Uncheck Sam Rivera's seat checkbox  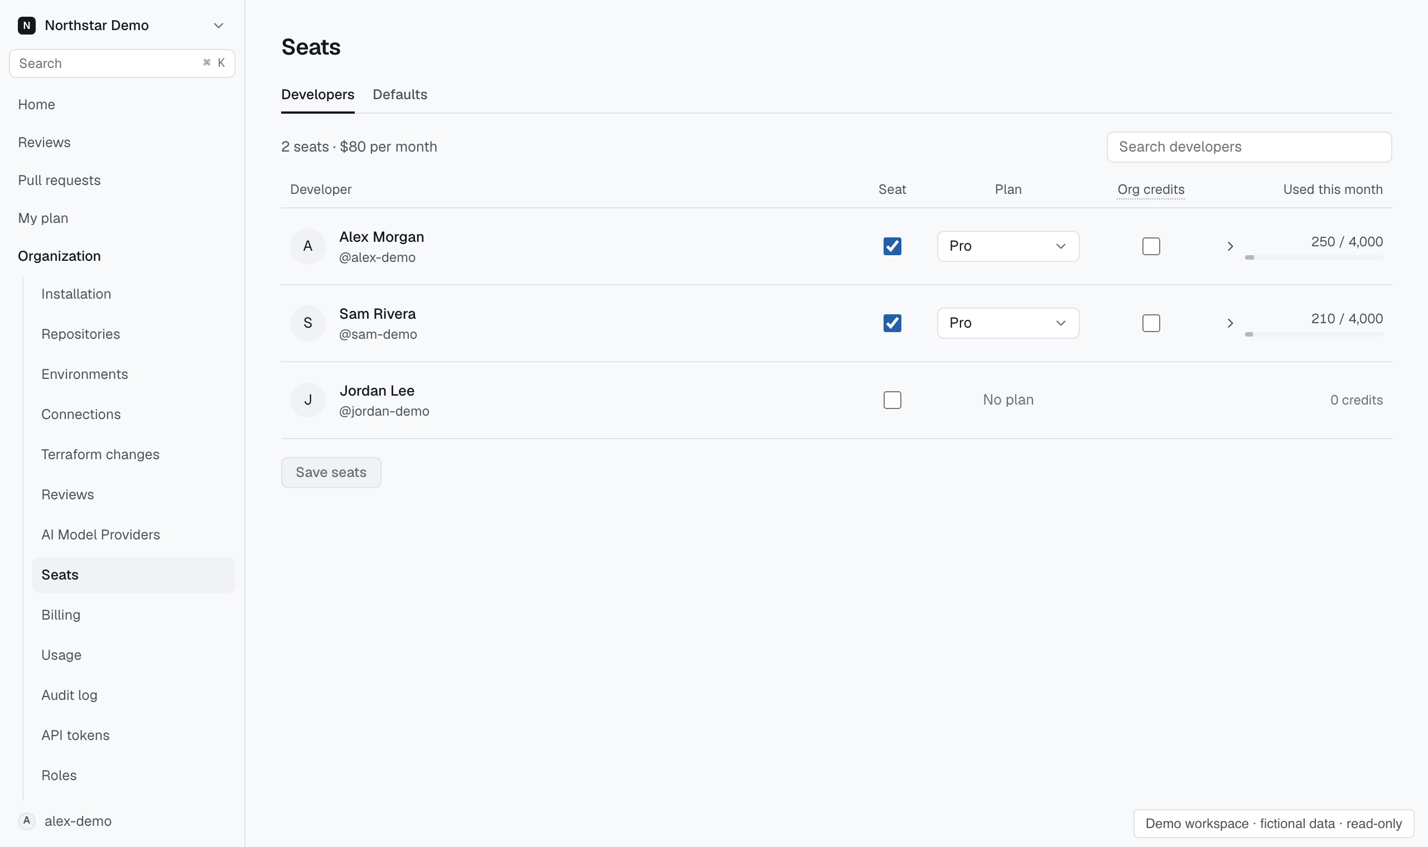tap(892, 323)
